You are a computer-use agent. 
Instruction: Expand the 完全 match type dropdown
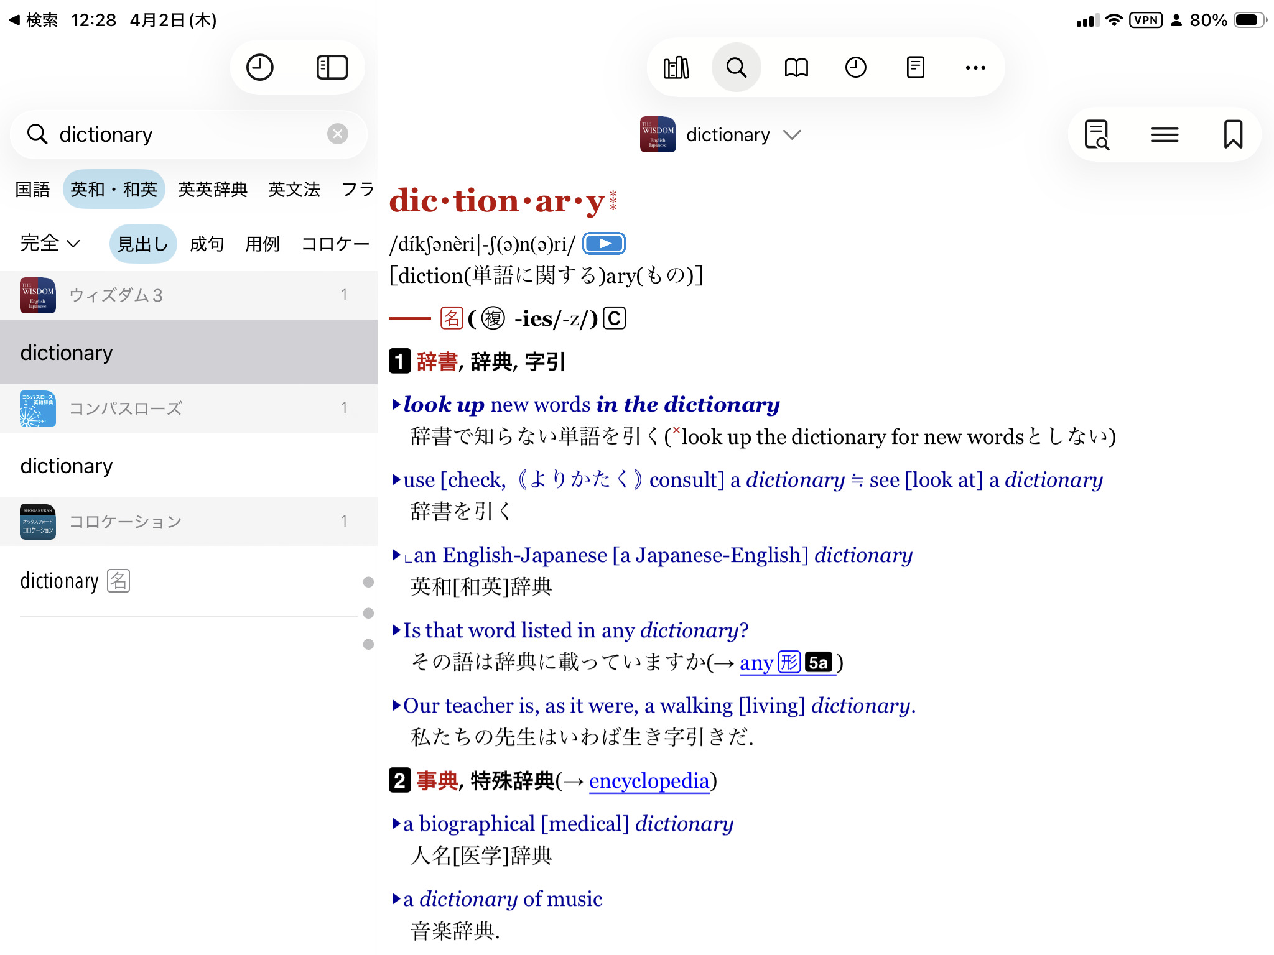(50, 243)
